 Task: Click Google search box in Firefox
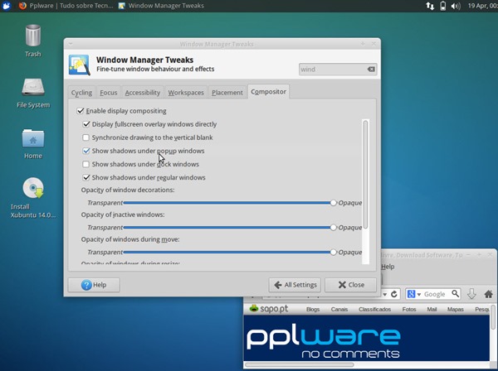[433, 294]
